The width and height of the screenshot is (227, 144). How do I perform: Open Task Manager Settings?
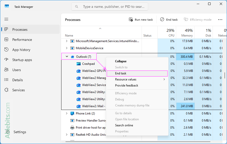(30, 132)
